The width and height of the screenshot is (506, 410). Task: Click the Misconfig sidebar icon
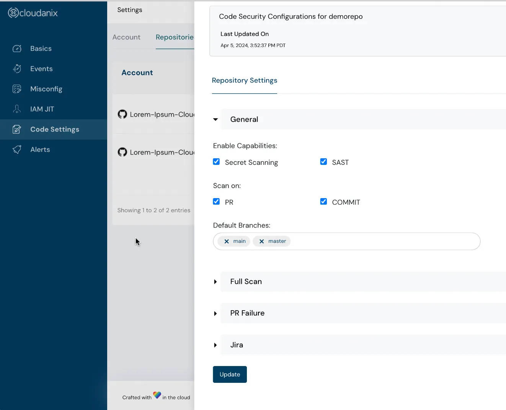[x=17, y=89]
